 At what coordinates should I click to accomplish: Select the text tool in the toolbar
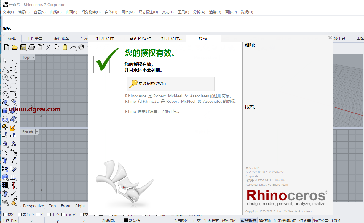pyautogui.click(x=5, y=160)
